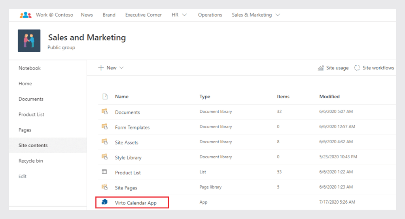Viewport: 405px width, 219px height.
Task: Click the 6/6/2020 4:32 AM modified date
Action: [336, 142]
